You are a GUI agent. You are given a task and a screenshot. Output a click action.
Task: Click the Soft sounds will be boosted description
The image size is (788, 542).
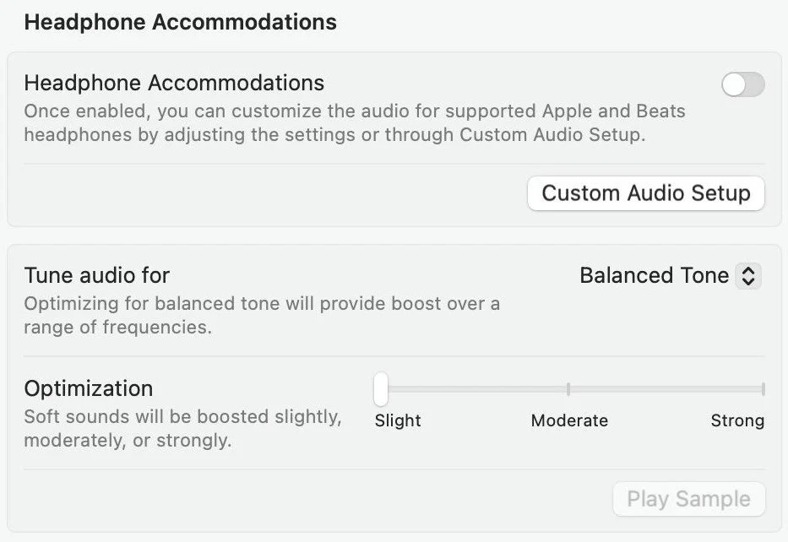[182, 428]
